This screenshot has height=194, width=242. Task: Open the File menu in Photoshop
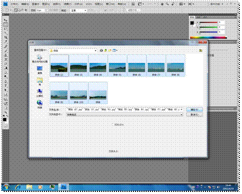pyautogui.click(x=14, y=4)
